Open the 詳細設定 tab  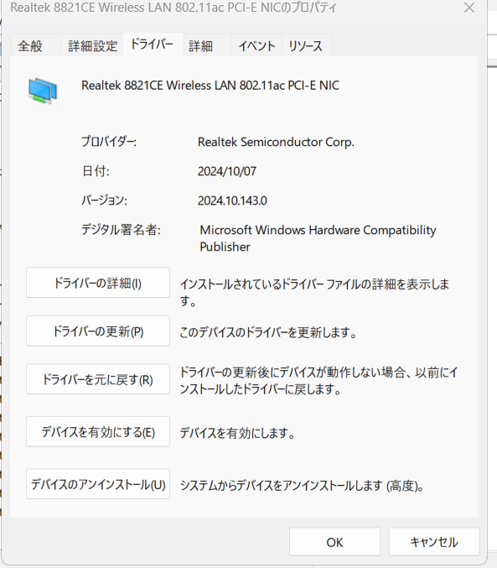tap(93, 46)
